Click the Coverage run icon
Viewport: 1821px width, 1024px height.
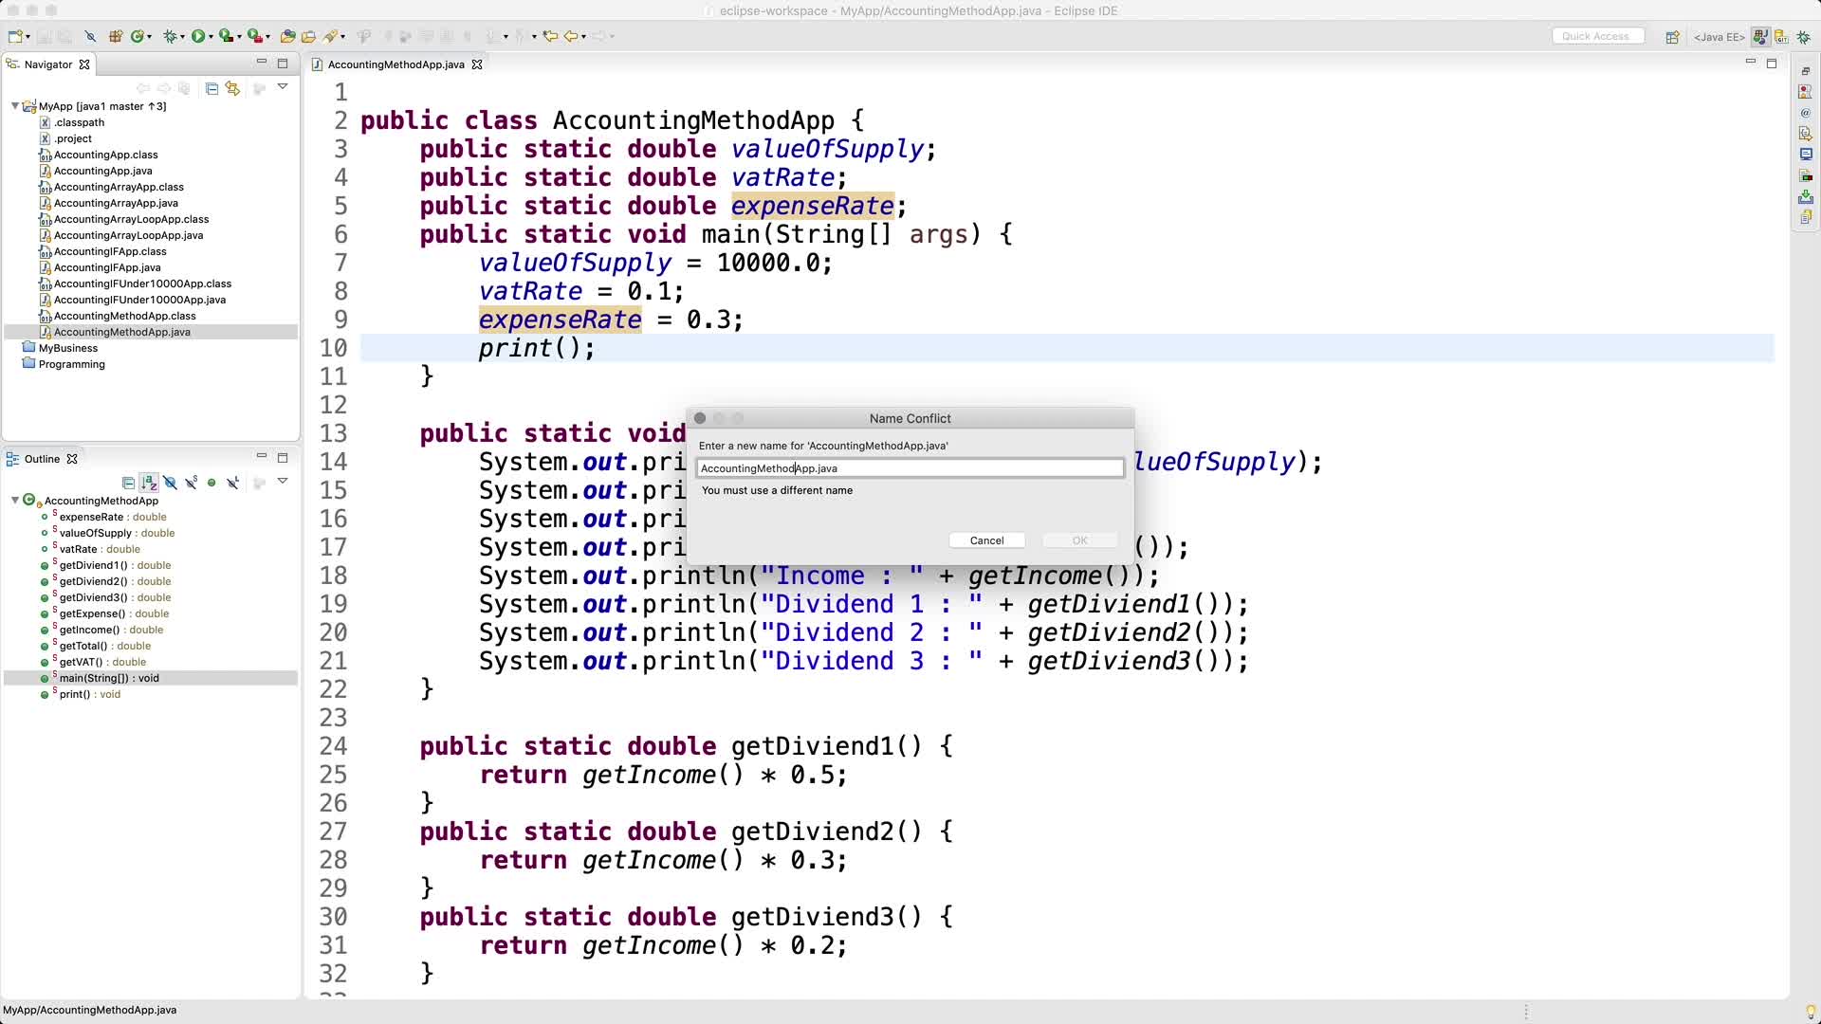[x=226, y=37]
